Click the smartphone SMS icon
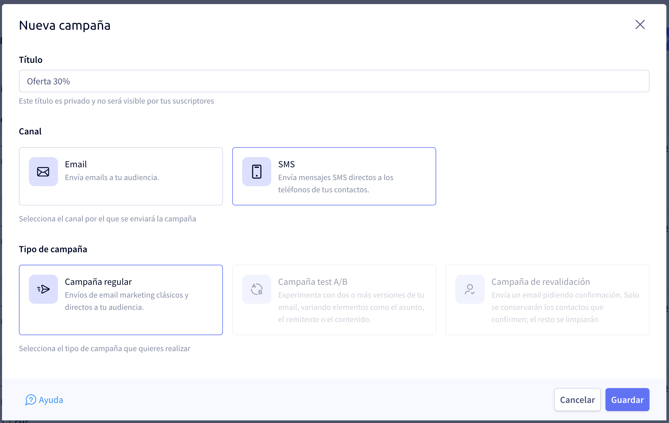Image resolution: width=669 pixels, height=423 pixels. tap(256, 172)
